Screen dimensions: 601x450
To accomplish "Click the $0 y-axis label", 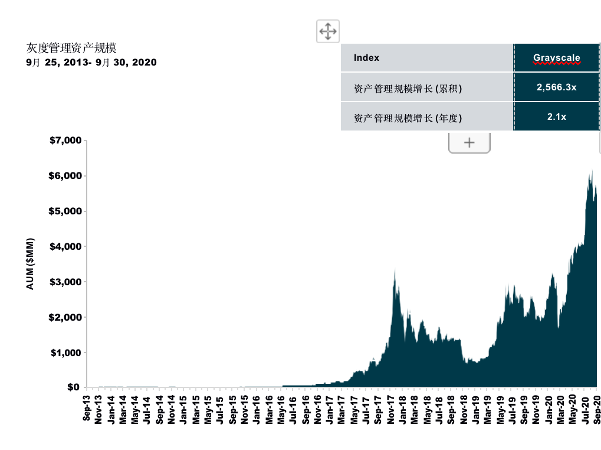I will [73, 387].
